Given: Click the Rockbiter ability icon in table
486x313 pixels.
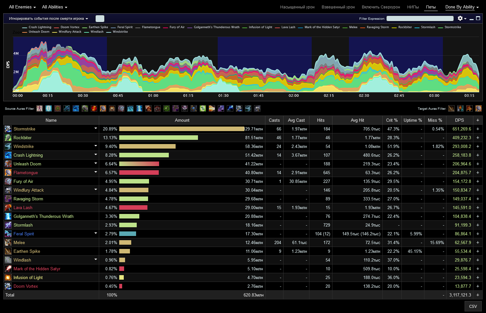Looking at the screenshot, I should tap(8, 138).
